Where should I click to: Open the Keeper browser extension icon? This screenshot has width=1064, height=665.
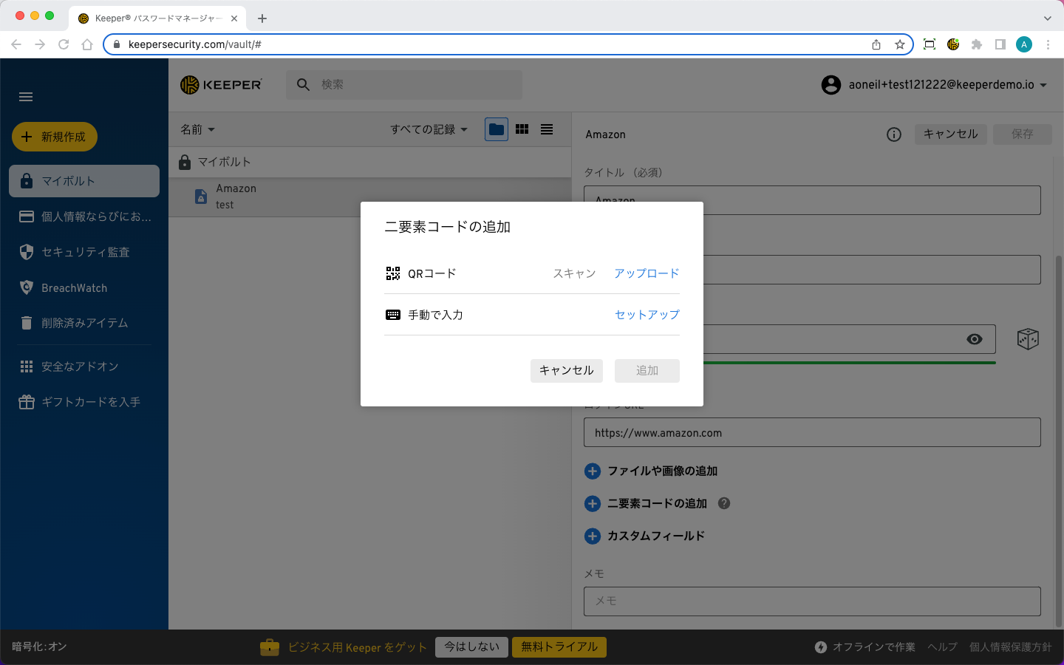coord(953,44)
